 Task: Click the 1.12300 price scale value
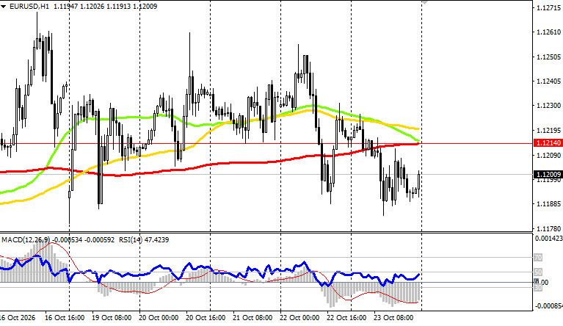(548, 106)
